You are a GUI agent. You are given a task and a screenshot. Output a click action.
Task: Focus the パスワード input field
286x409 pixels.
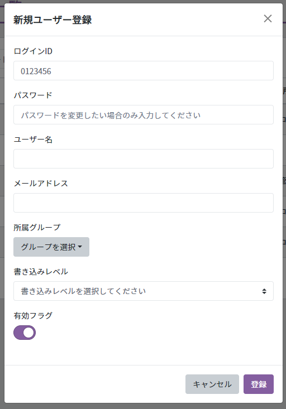[144, 115]
